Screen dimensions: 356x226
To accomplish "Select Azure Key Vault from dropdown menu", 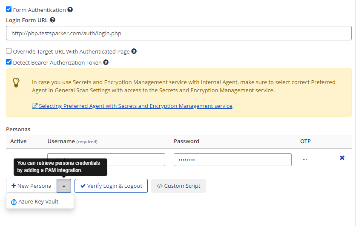I will (x=38, y=202).
